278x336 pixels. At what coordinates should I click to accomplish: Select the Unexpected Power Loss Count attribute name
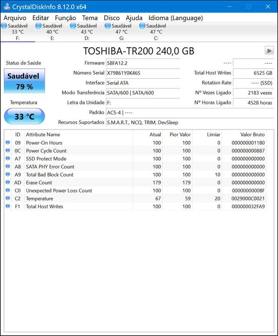(59, 191)
